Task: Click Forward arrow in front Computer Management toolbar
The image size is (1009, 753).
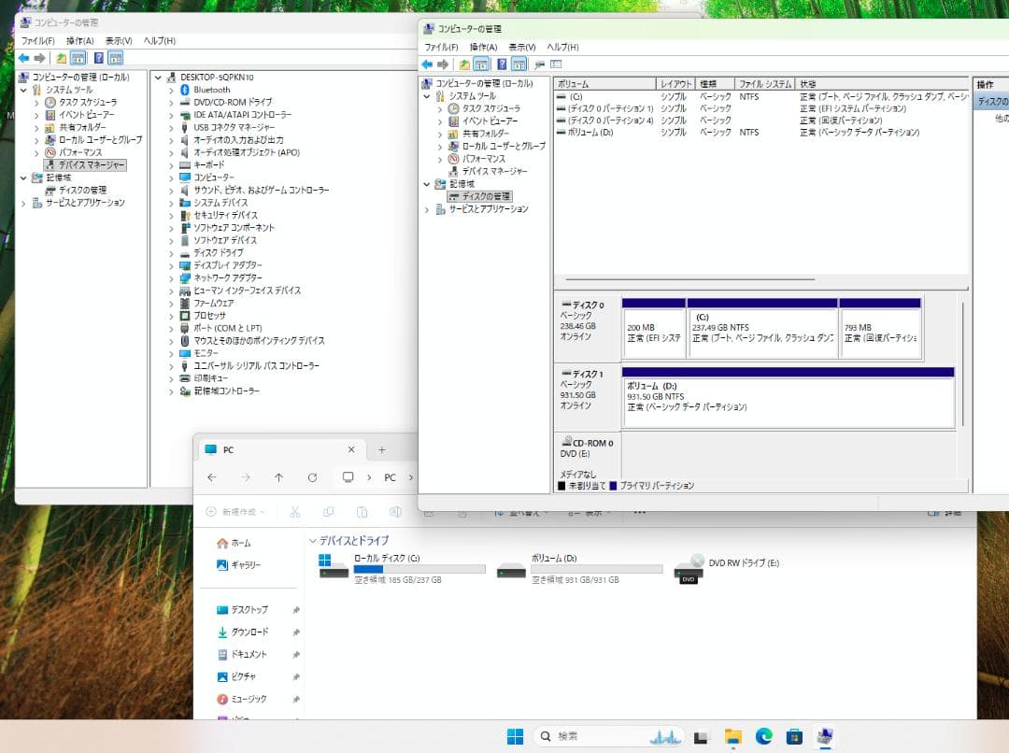Action: pos(443,64)
